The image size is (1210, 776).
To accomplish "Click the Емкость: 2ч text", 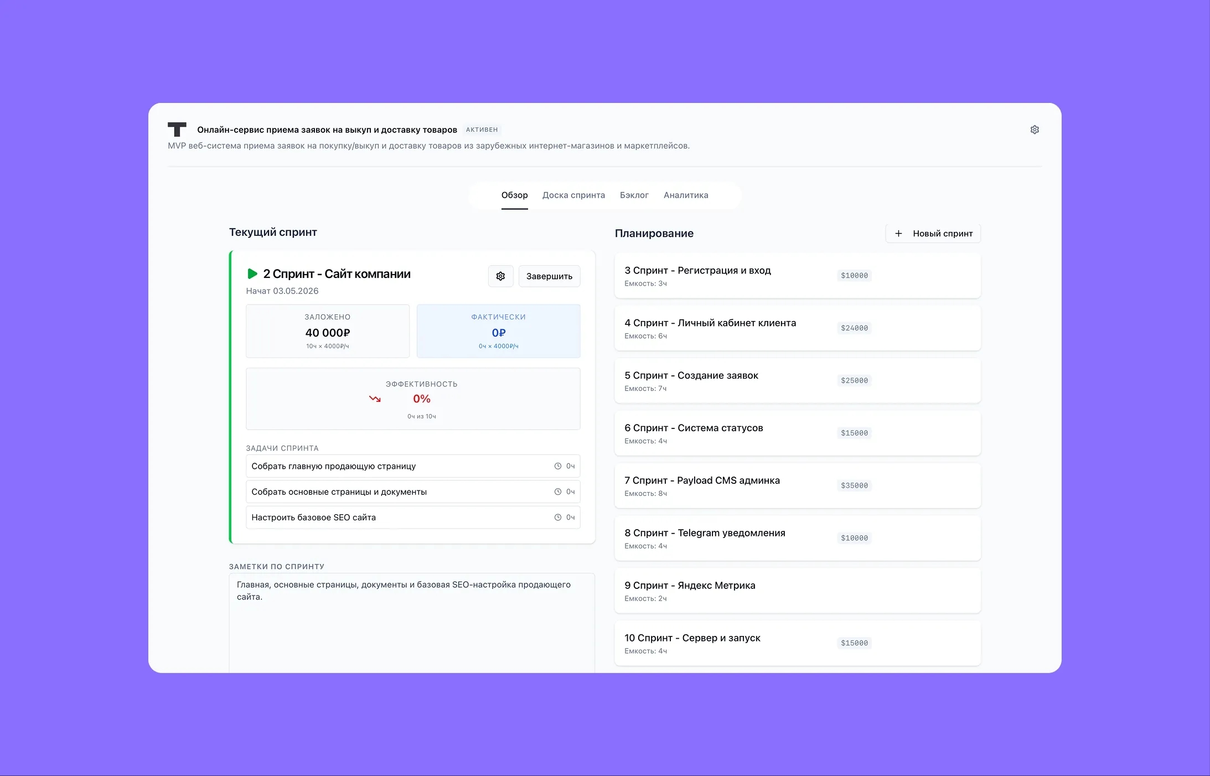I will click(645, 599).
